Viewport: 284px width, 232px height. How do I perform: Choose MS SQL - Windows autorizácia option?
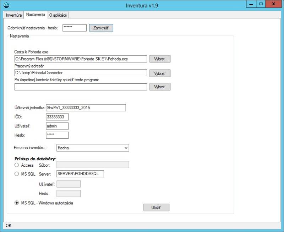[17, 203]
